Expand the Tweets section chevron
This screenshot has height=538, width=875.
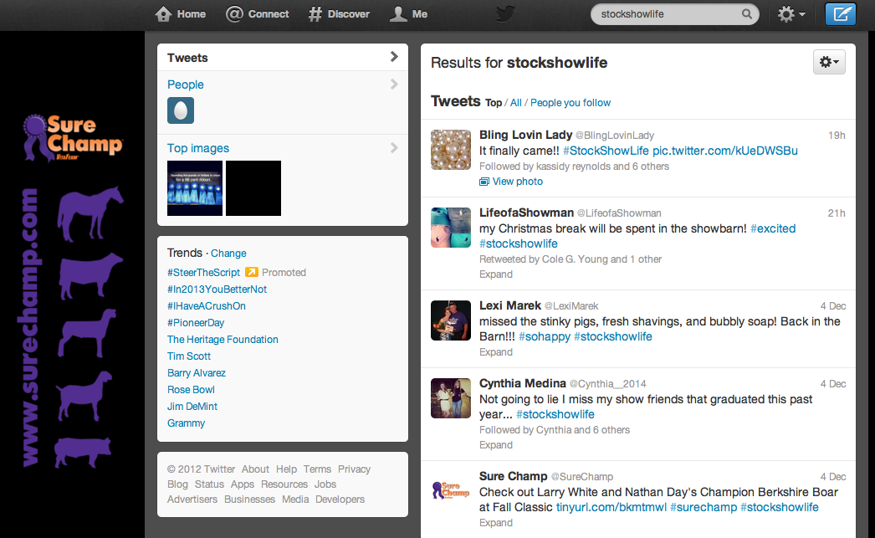coord(394,57)
